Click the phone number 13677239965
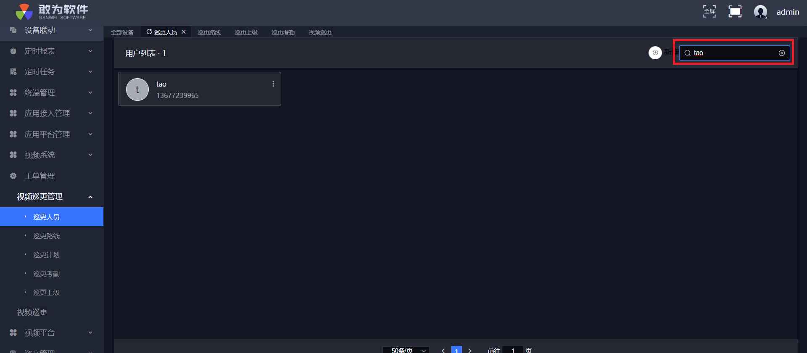Image resolution: width=807 pixels, height=353 pixels. pos(177,96)
